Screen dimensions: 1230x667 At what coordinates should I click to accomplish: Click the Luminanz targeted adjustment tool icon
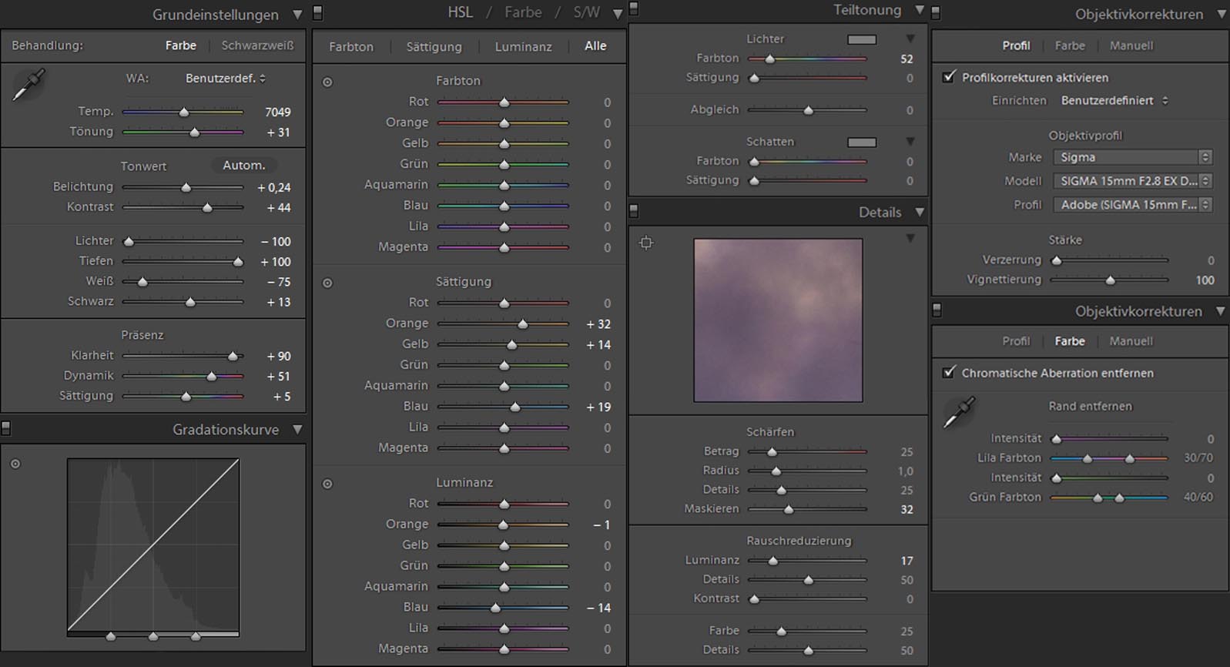click(327, 484)
